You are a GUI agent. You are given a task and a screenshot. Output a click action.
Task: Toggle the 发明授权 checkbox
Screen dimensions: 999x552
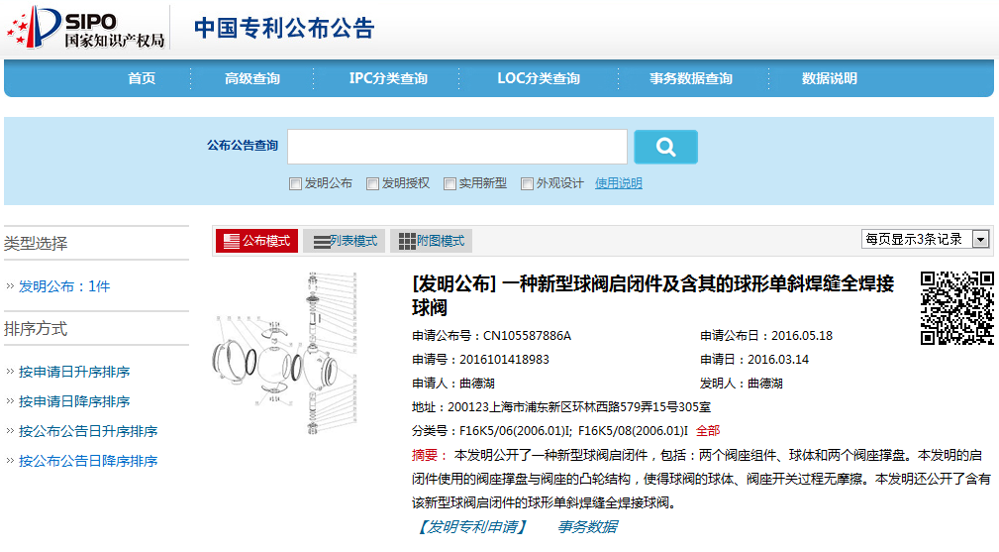372,183
